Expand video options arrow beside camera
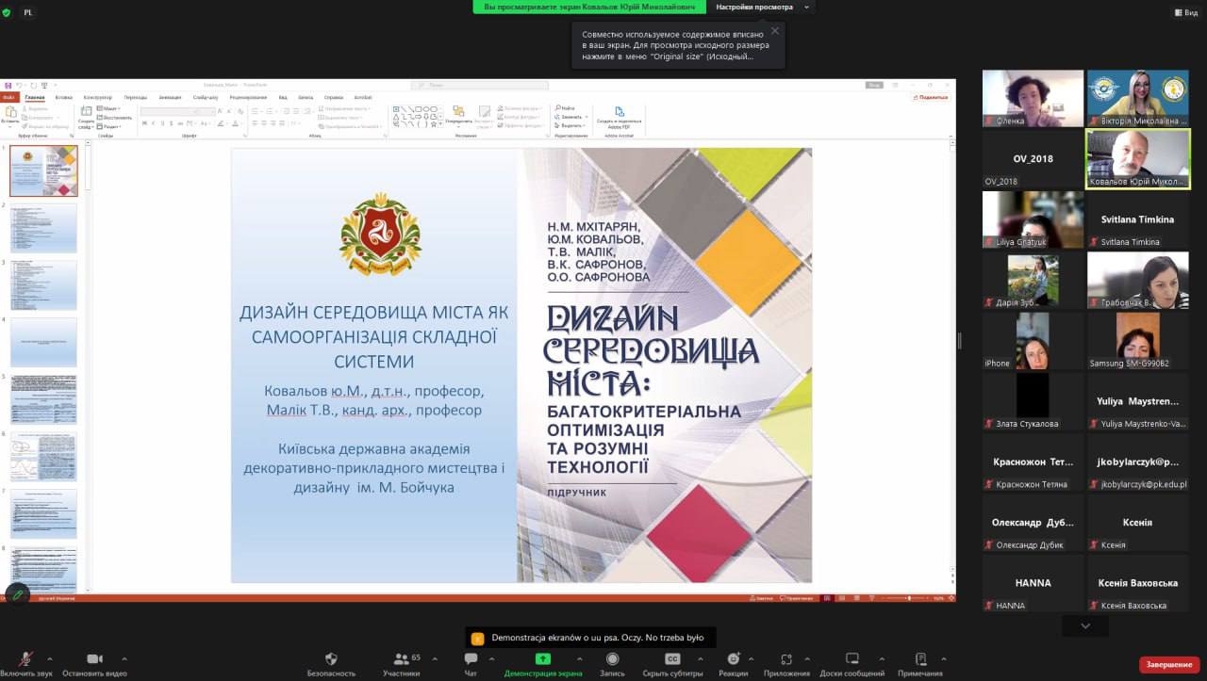The width and height of the screenshot is (1207, 681). click(124, 659)
